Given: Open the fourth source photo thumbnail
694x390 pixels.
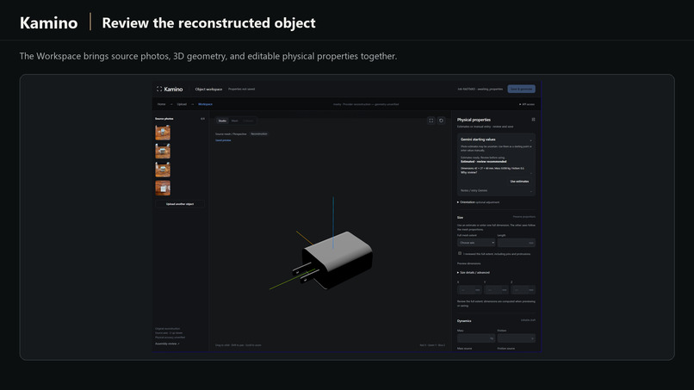Looking at the screenshot, I should (163, 188).
